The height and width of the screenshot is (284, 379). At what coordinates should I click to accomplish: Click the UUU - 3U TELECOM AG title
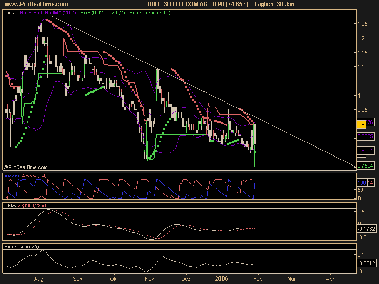point(177,4)
